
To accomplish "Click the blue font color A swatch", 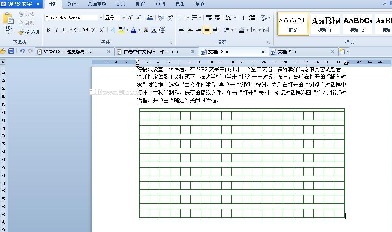I will (x=134, y=30).
